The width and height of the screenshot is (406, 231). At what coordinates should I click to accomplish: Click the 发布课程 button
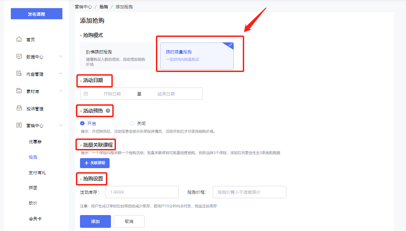36,14
